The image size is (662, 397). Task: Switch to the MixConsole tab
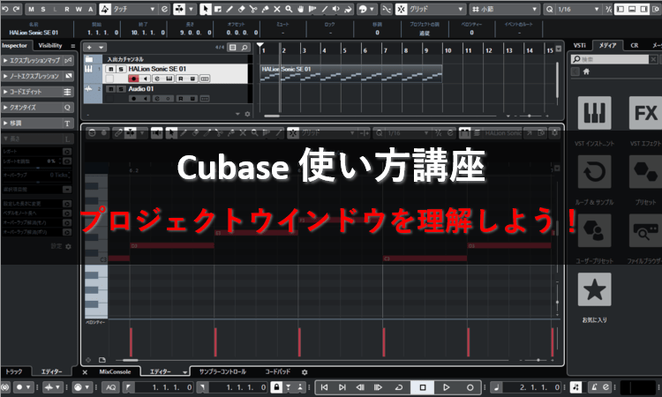tap(115, 372)
